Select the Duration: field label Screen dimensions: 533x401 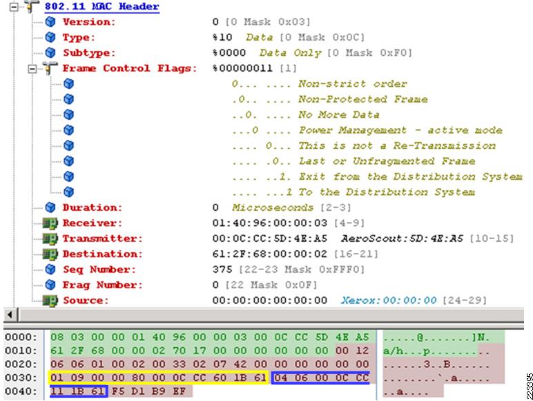92,207
